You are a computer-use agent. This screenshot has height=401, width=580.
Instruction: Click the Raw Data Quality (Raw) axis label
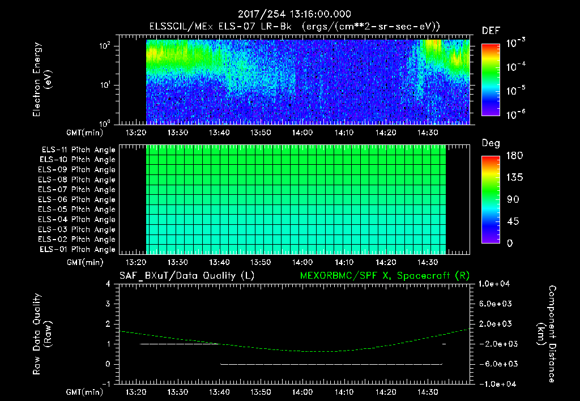point(42,334)
